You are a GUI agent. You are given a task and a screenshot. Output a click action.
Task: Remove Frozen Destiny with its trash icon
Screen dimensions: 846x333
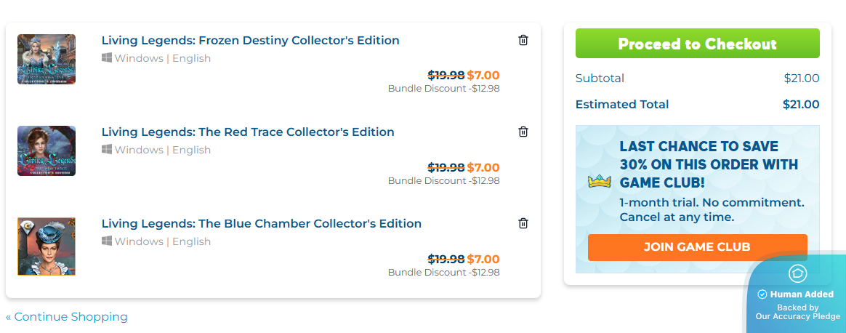[x=523, y=40]
